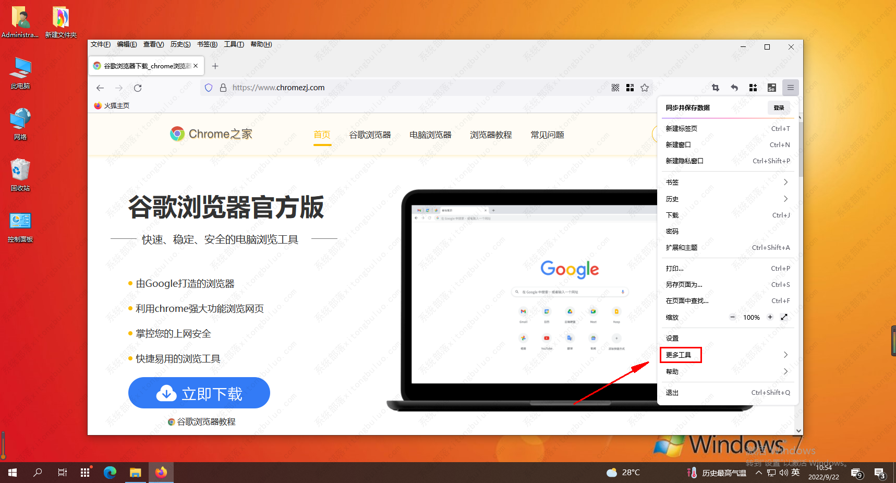Choose 在页面中查找... menu entry
The image size is (896, 483).
click(727, 300)
